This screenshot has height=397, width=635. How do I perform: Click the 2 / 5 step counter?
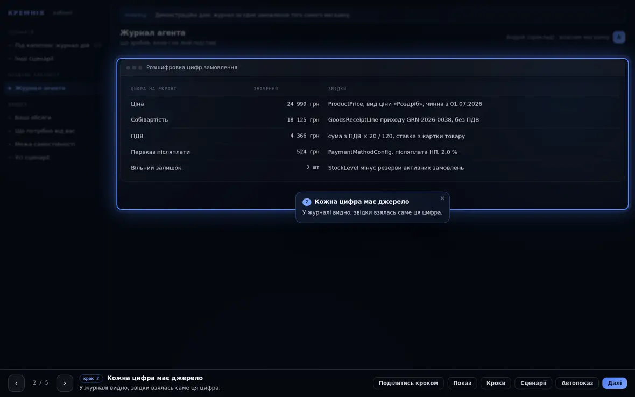click(40, 383)
